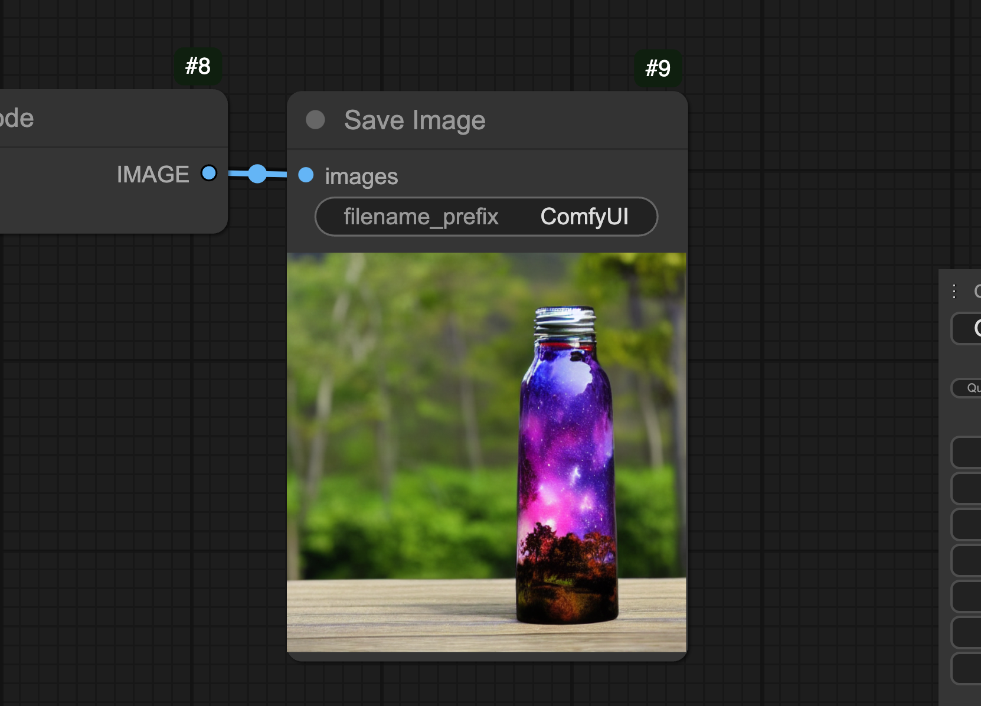The height and width of the screenshot is (706, 981).
Task: Edit the filename_prefix ComfyUI field
Action: point(486,217)
